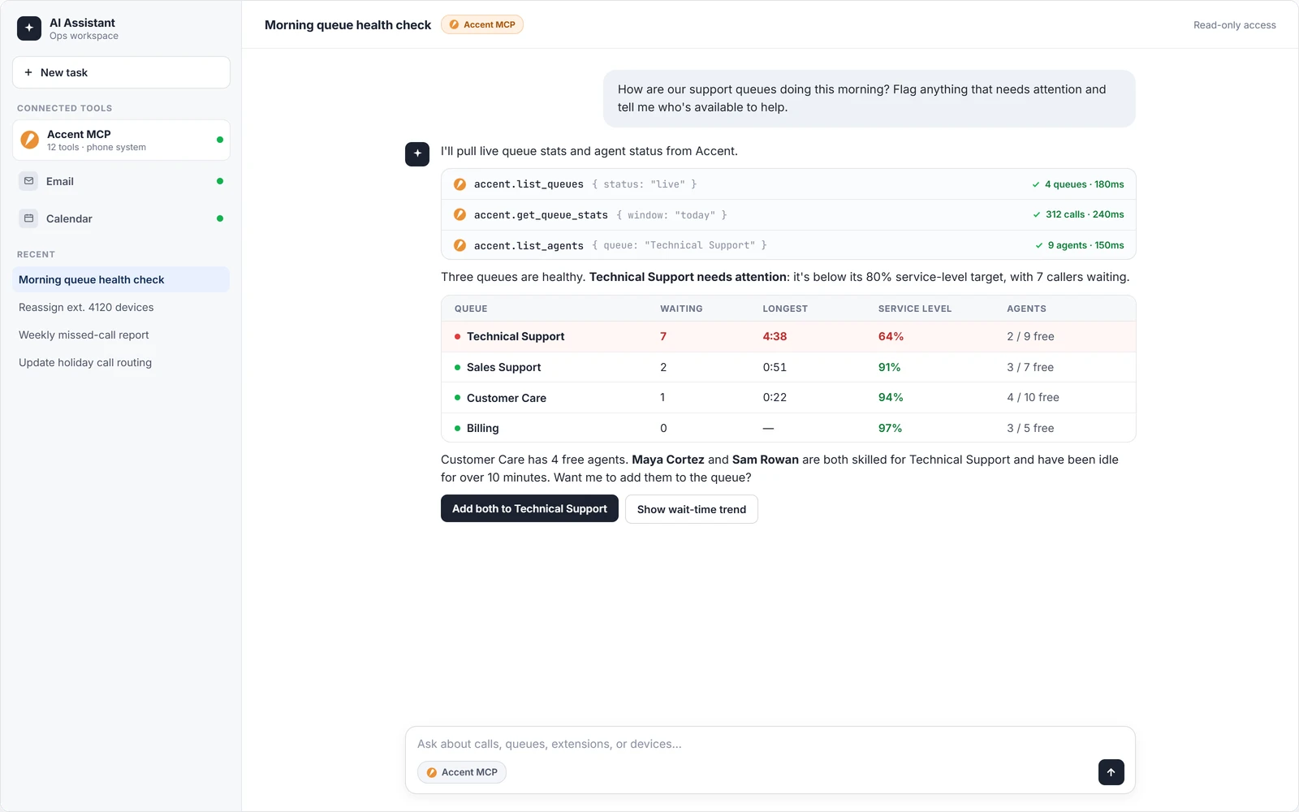Click the '4 queues · 180ms' result
This screenshot has width=1299, height=812.
point(1078,184)
